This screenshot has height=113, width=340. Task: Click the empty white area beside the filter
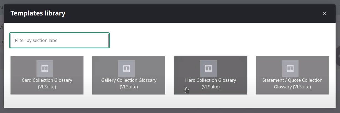pos(221,40)
